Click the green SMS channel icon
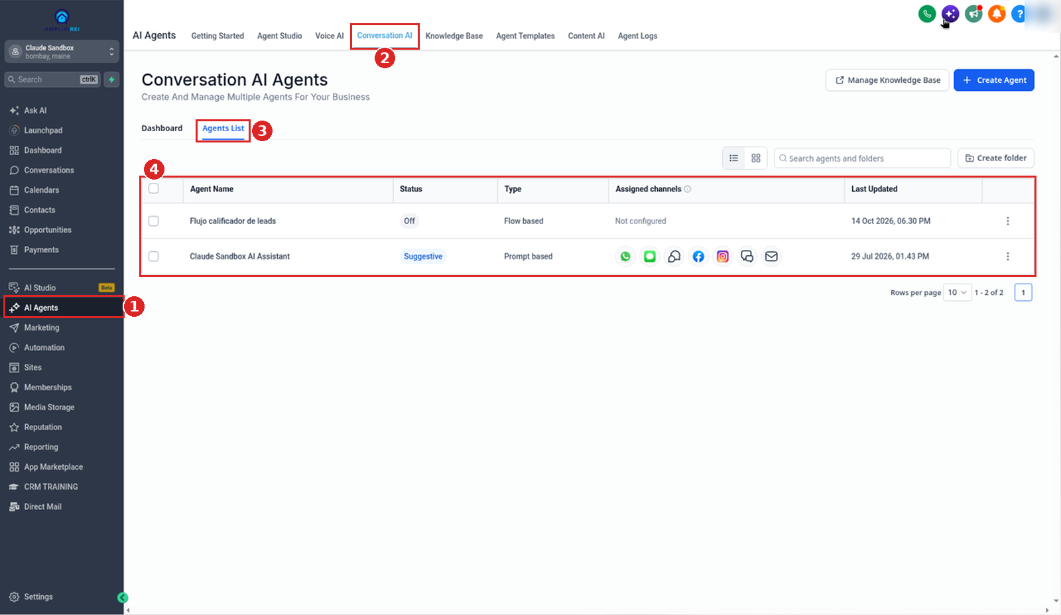Image resolution: width=1061 pixels, height=615 pixels. click(x=650, y=256)
